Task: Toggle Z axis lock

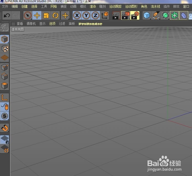Action: pos(95,15)
